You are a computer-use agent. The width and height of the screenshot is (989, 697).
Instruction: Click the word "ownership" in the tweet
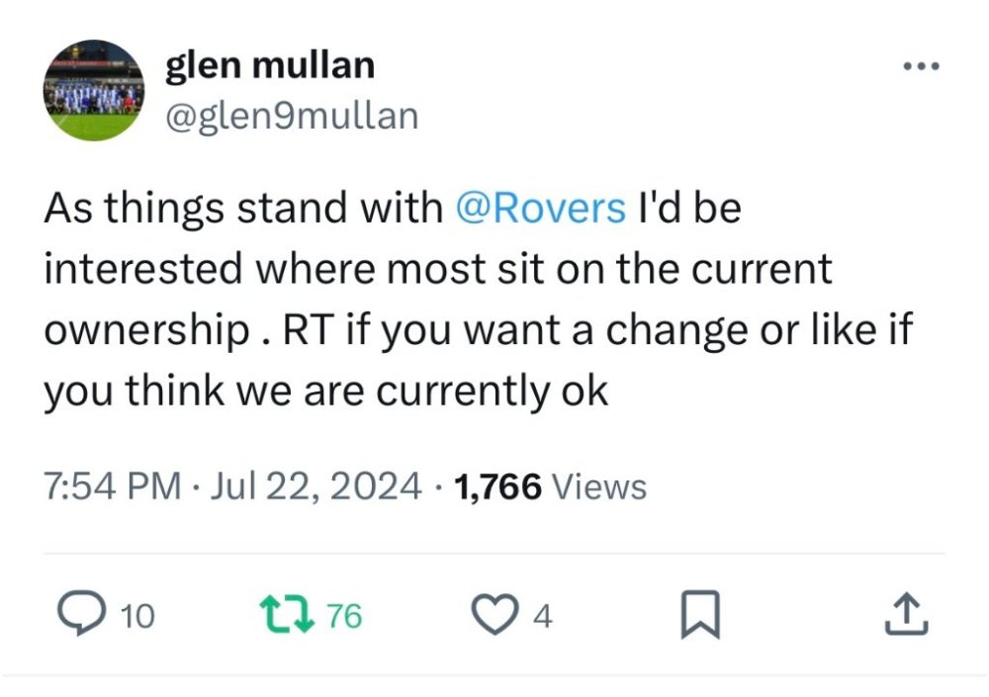click(143, 330)
